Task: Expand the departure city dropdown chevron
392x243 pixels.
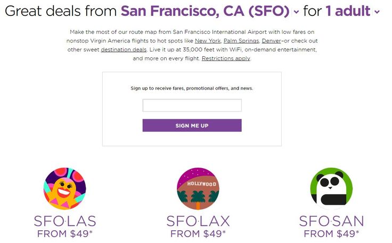Action: coord(296,12)
